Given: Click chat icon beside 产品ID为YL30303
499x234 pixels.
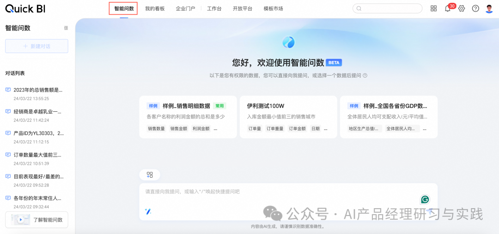Looking at the screenshot, I should click(x=8, y=133).
